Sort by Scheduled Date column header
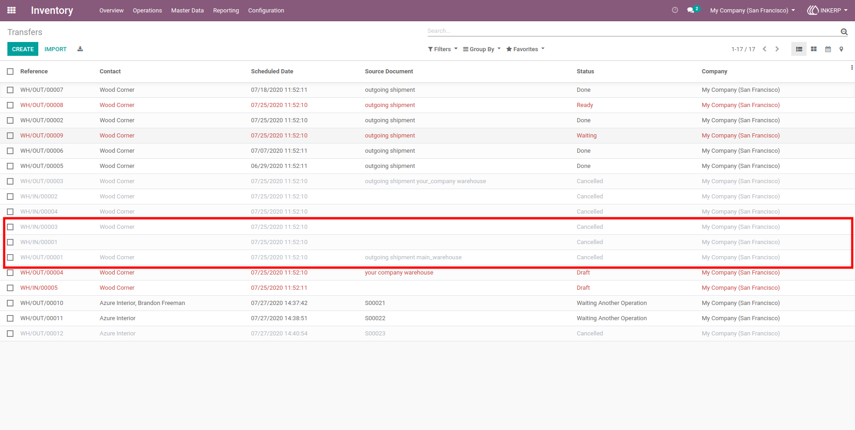The height and width of the screenshot is (430, 855). tap(272, 72)
